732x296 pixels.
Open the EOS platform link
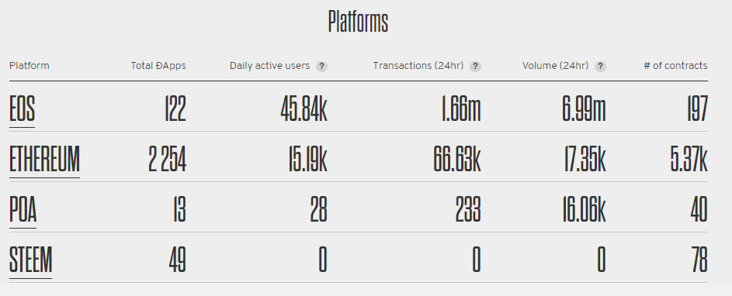click(x=22, y=109)
